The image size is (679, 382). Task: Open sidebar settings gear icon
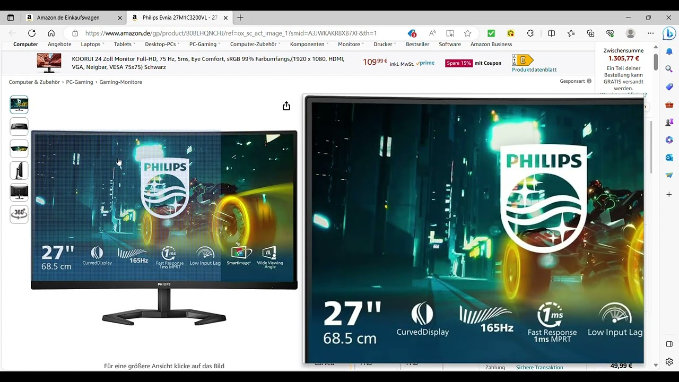point(669,362)
